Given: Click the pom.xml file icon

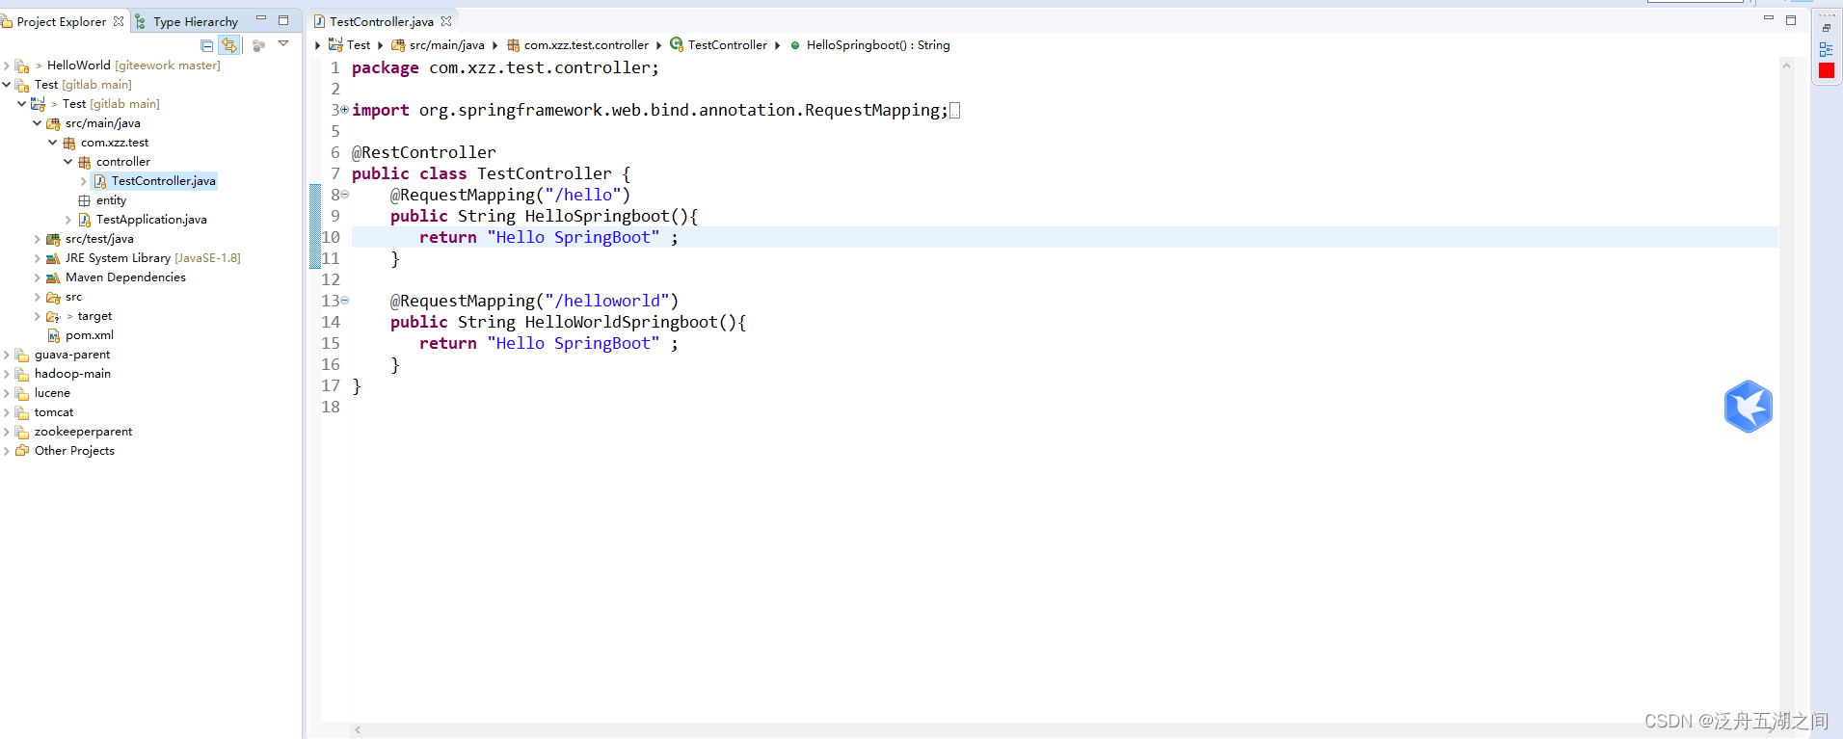Looking at the screenshot, I should pyautogui.click(x=53, y=335).
